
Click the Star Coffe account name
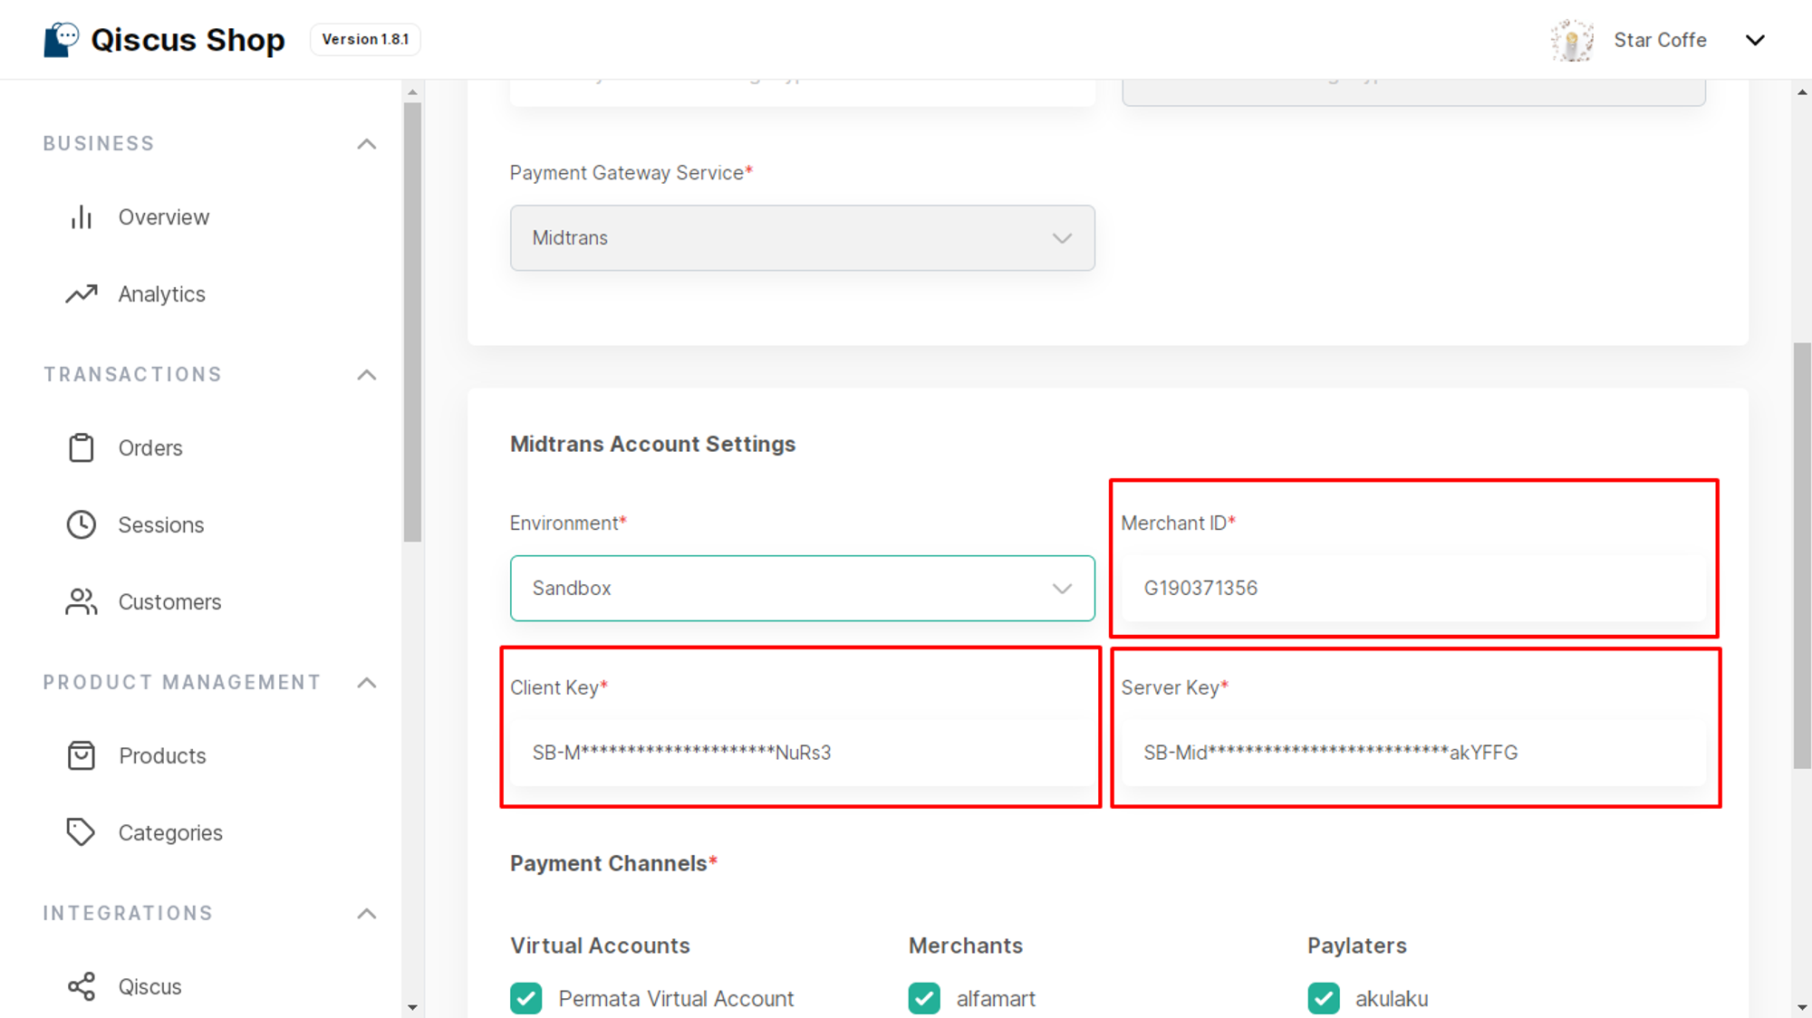1660,40
